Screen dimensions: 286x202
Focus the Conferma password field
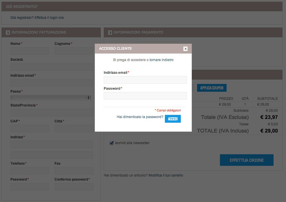tap(74, 187)
